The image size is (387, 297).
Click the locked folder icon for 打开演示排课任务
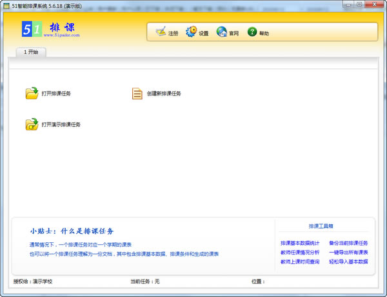tap(32, 124)
